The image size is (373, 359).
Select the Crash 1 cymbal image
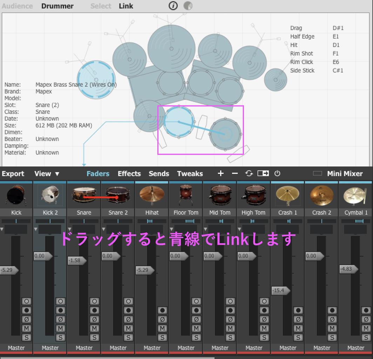[287, 196]
